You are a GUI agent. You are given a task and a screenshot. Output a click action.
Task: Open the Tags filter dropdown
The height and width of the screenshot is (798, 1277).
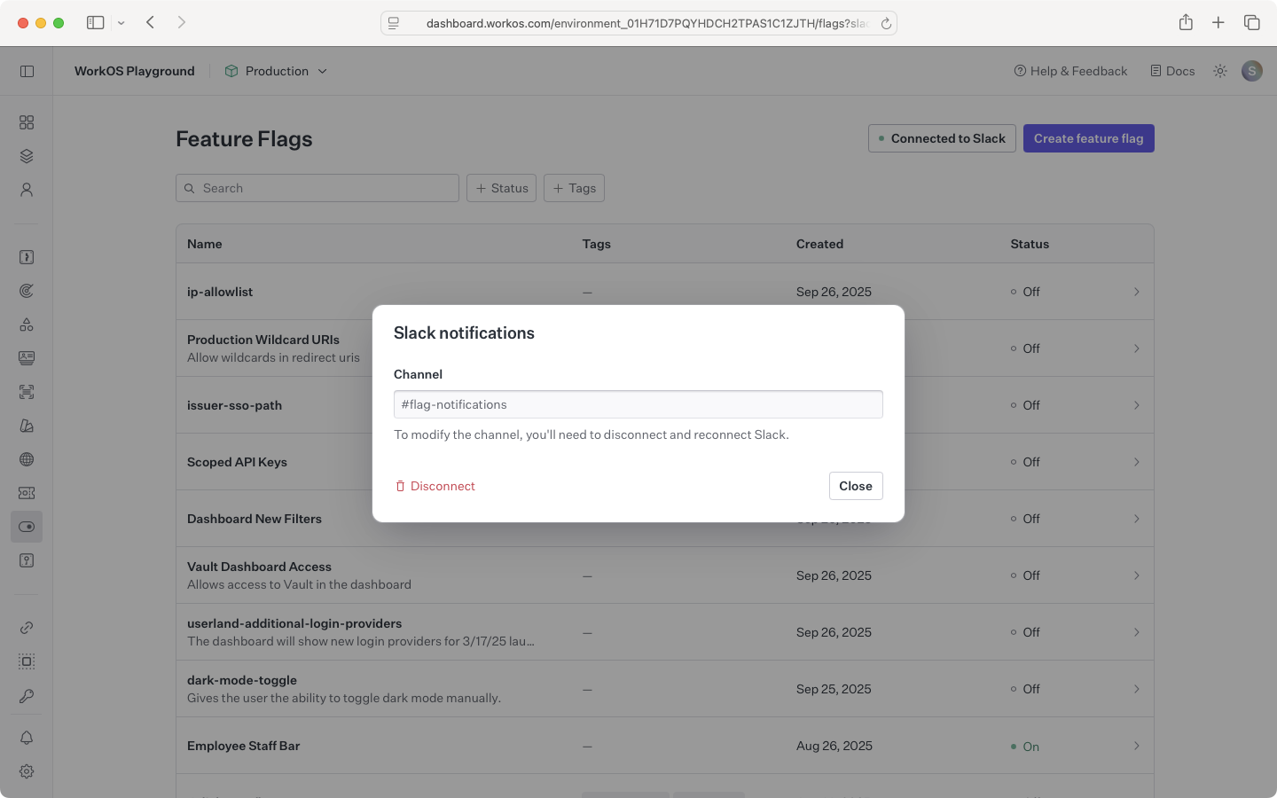pos(574,188)
